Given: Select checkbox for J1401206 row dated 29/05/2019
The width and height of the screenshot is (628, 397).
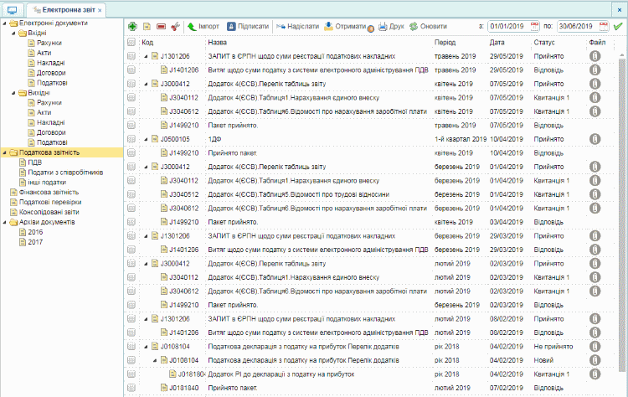Looking at the screenshot, I should 131,70.
